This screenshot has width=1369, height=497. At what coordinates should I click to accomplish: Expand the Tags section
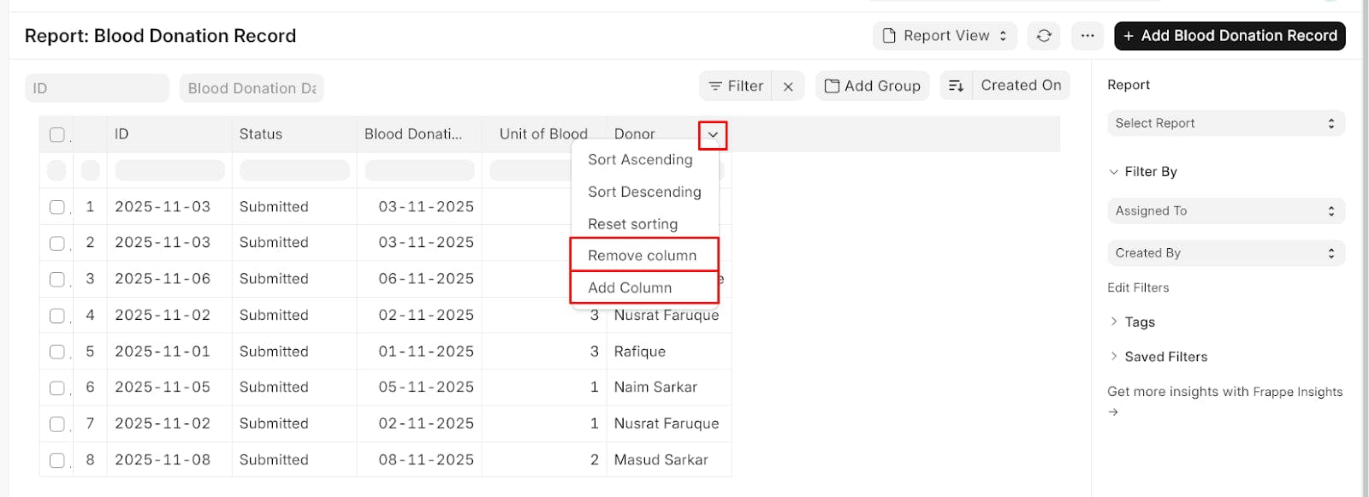click(1132, 322)
